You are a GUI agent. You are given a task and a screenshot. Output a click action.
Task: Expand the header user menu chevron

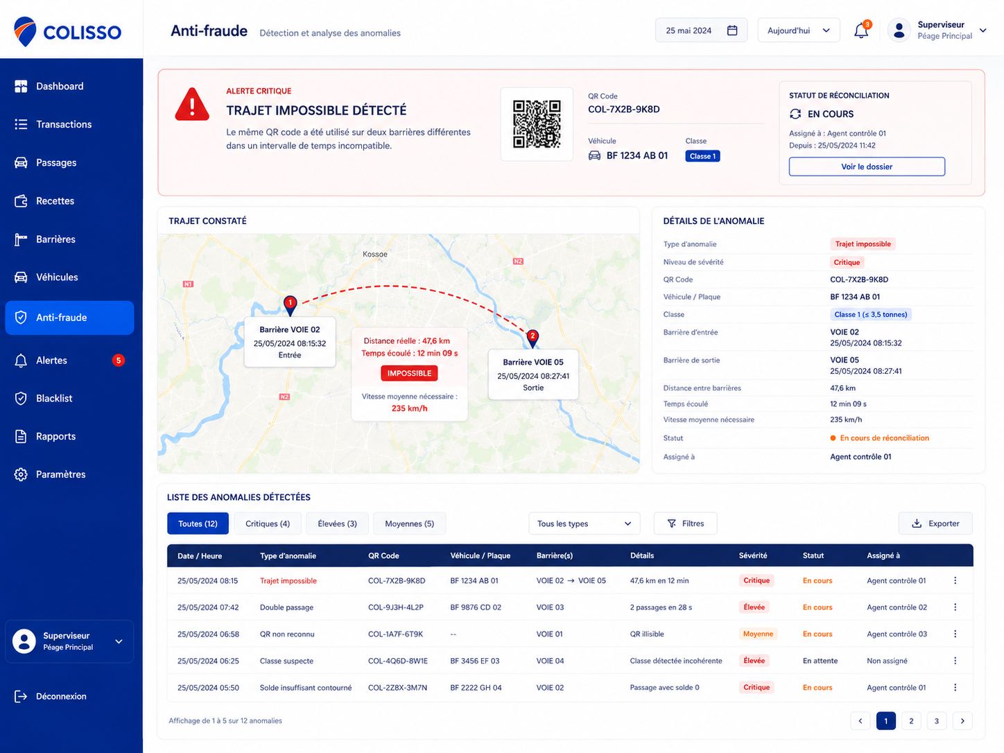pyautogui.click(x=983, y=31)
